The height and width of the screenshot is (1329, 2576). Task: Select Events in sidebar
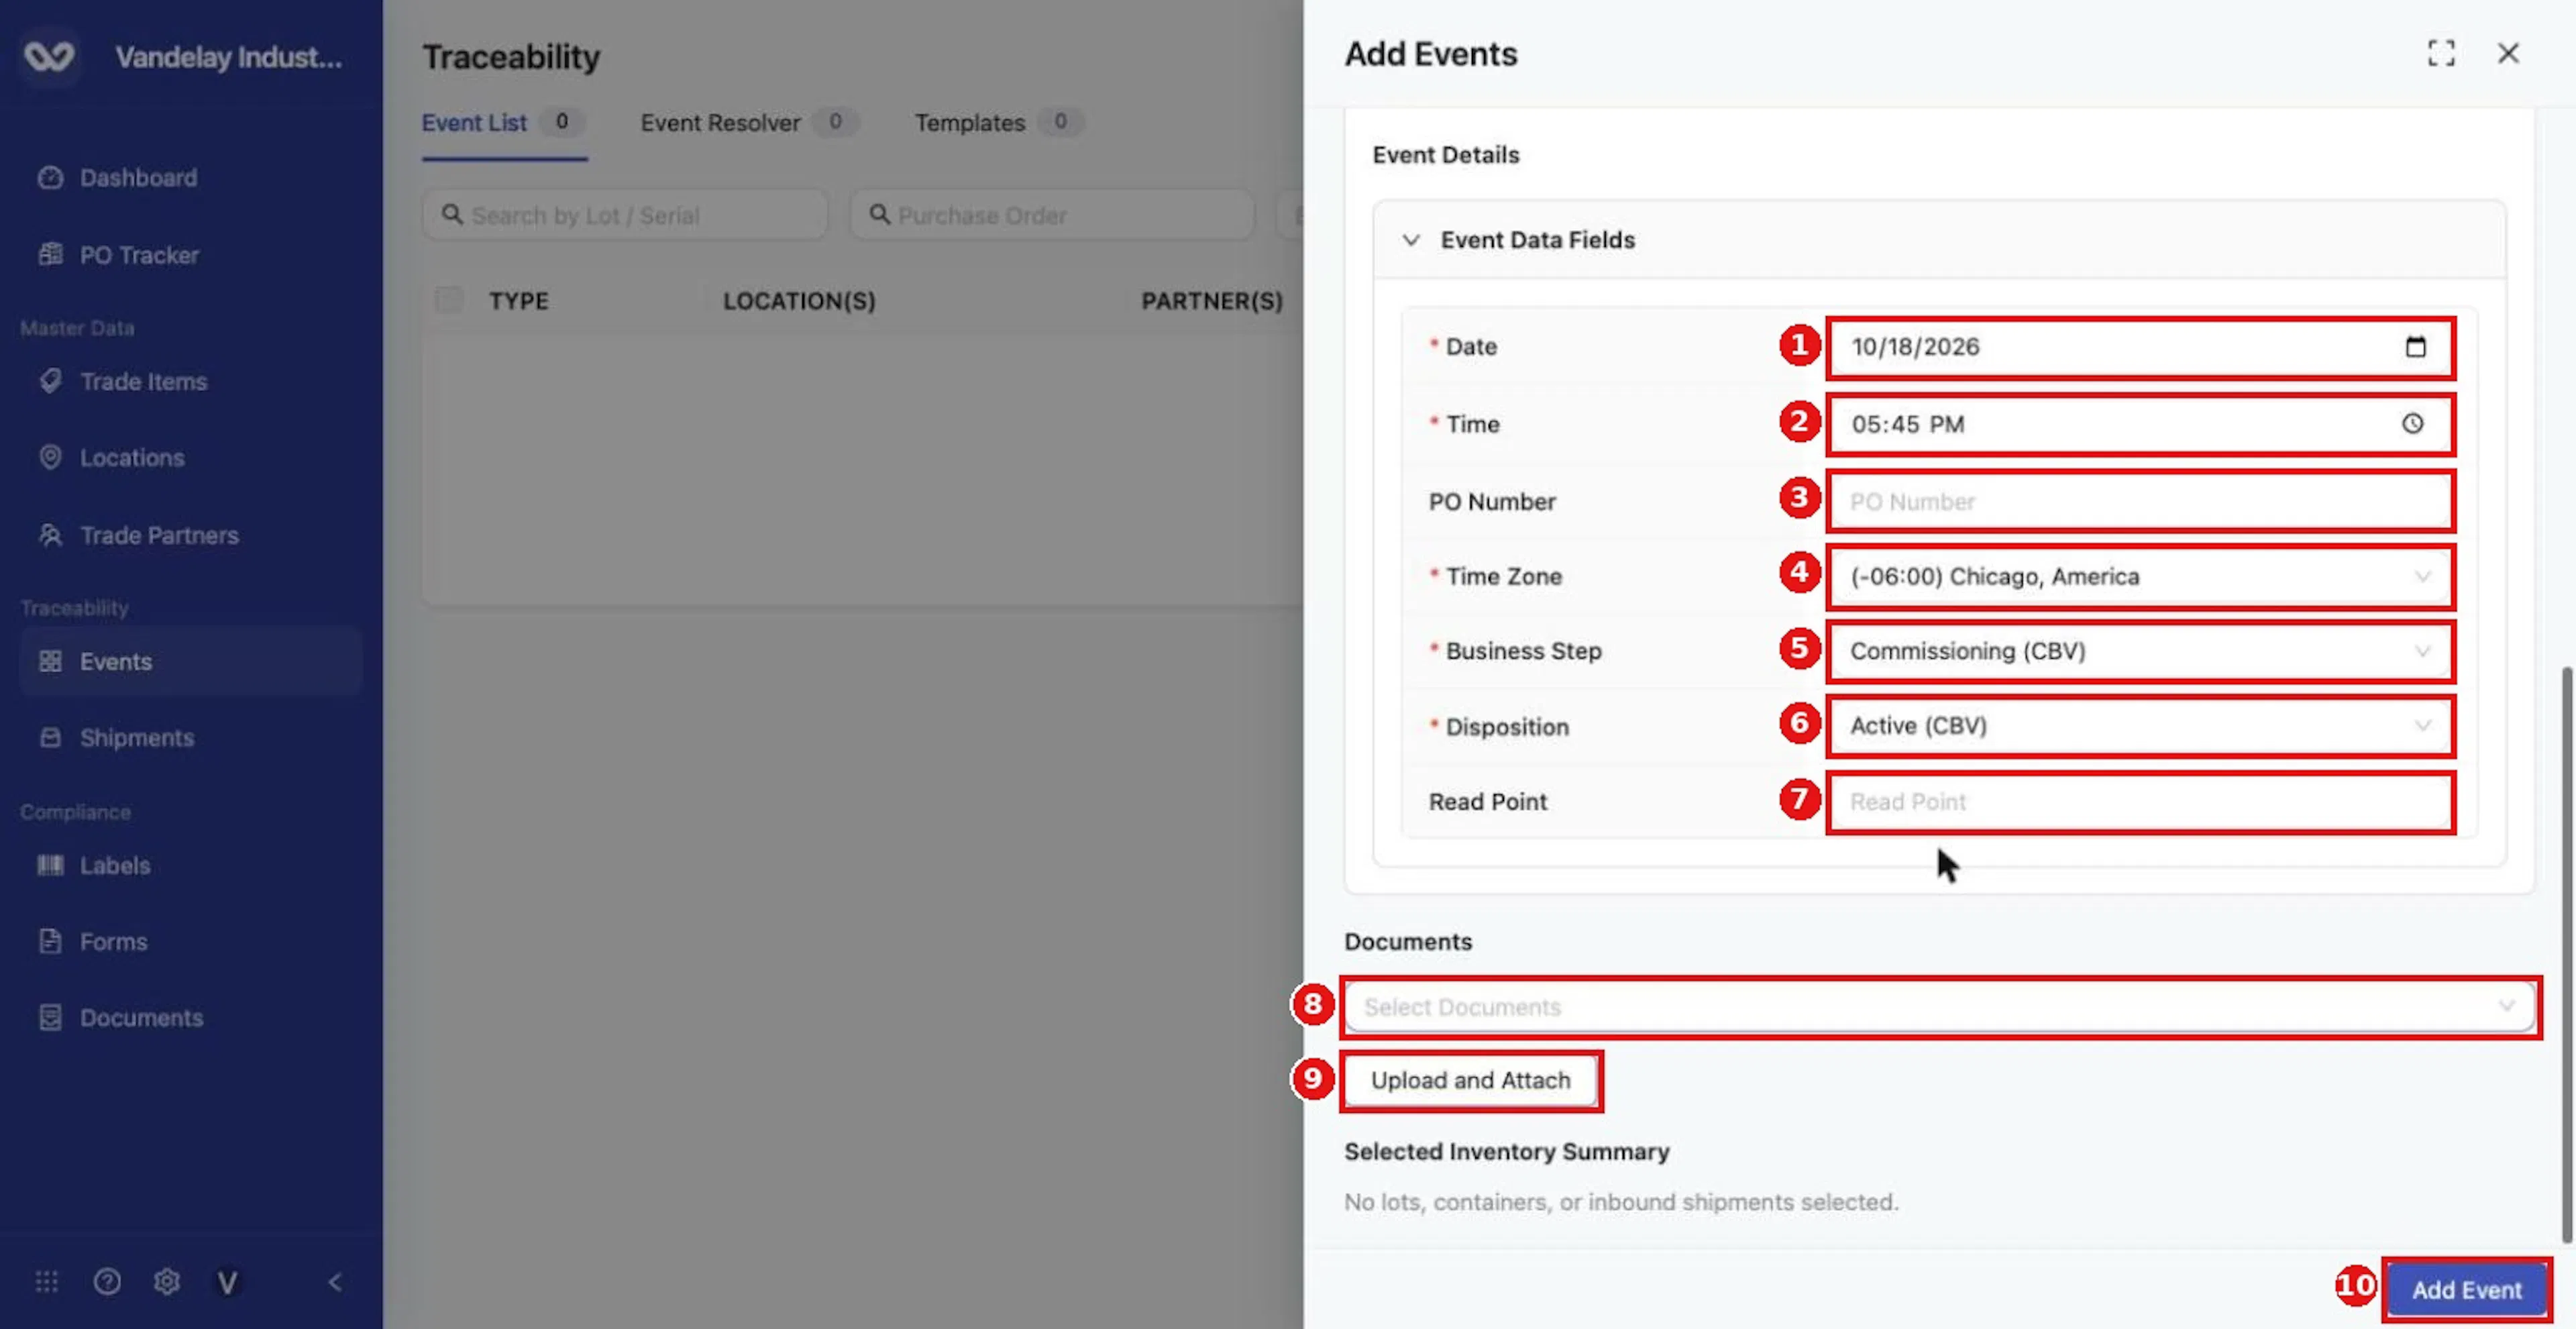[x=190, y=661]
